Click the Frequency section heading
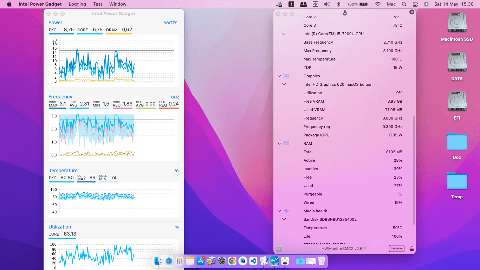 [x=60, y=97]
